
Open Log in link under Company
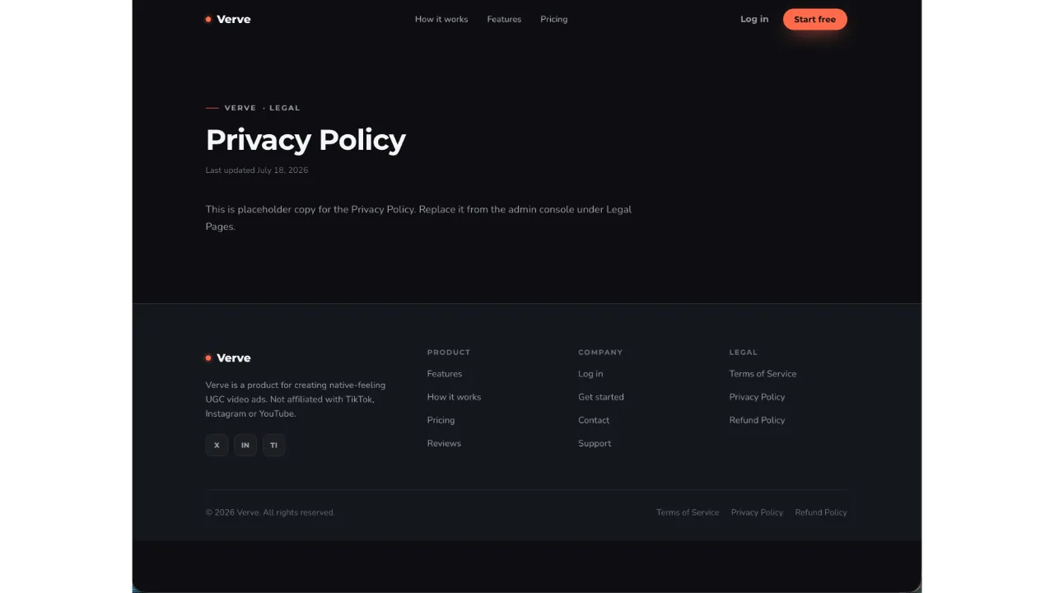click(x=590, y=374)
